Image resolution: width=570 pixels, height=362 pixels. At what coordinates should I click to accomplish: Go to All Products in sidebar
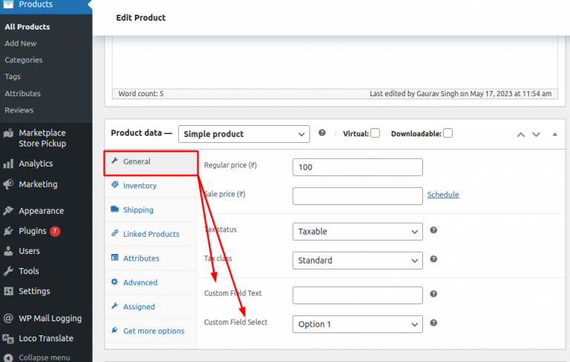pyautogui.click(x=27, y=27)
